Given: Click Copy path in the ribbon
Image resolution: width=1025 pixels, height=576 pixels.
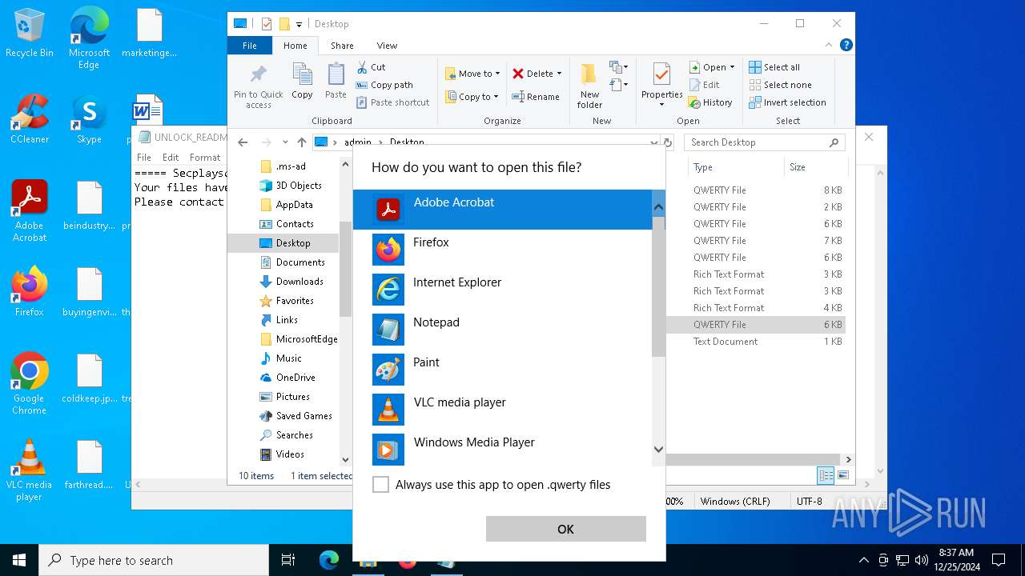Looking at the screenshot, I should [x=385, y=85].
